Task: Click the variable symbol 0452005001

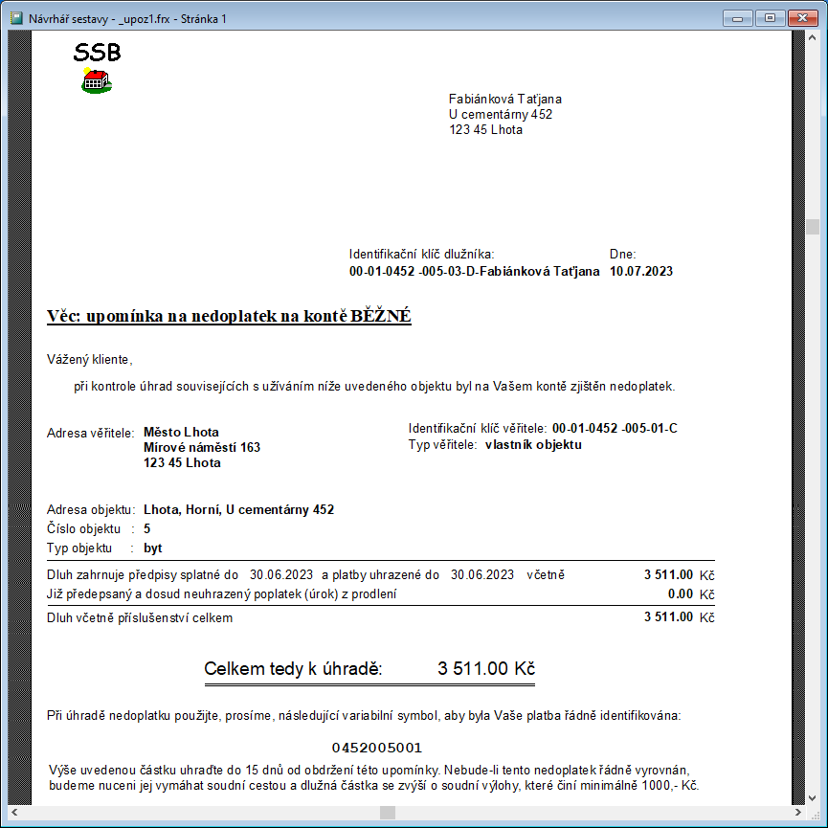Action: tap(376, 748)
